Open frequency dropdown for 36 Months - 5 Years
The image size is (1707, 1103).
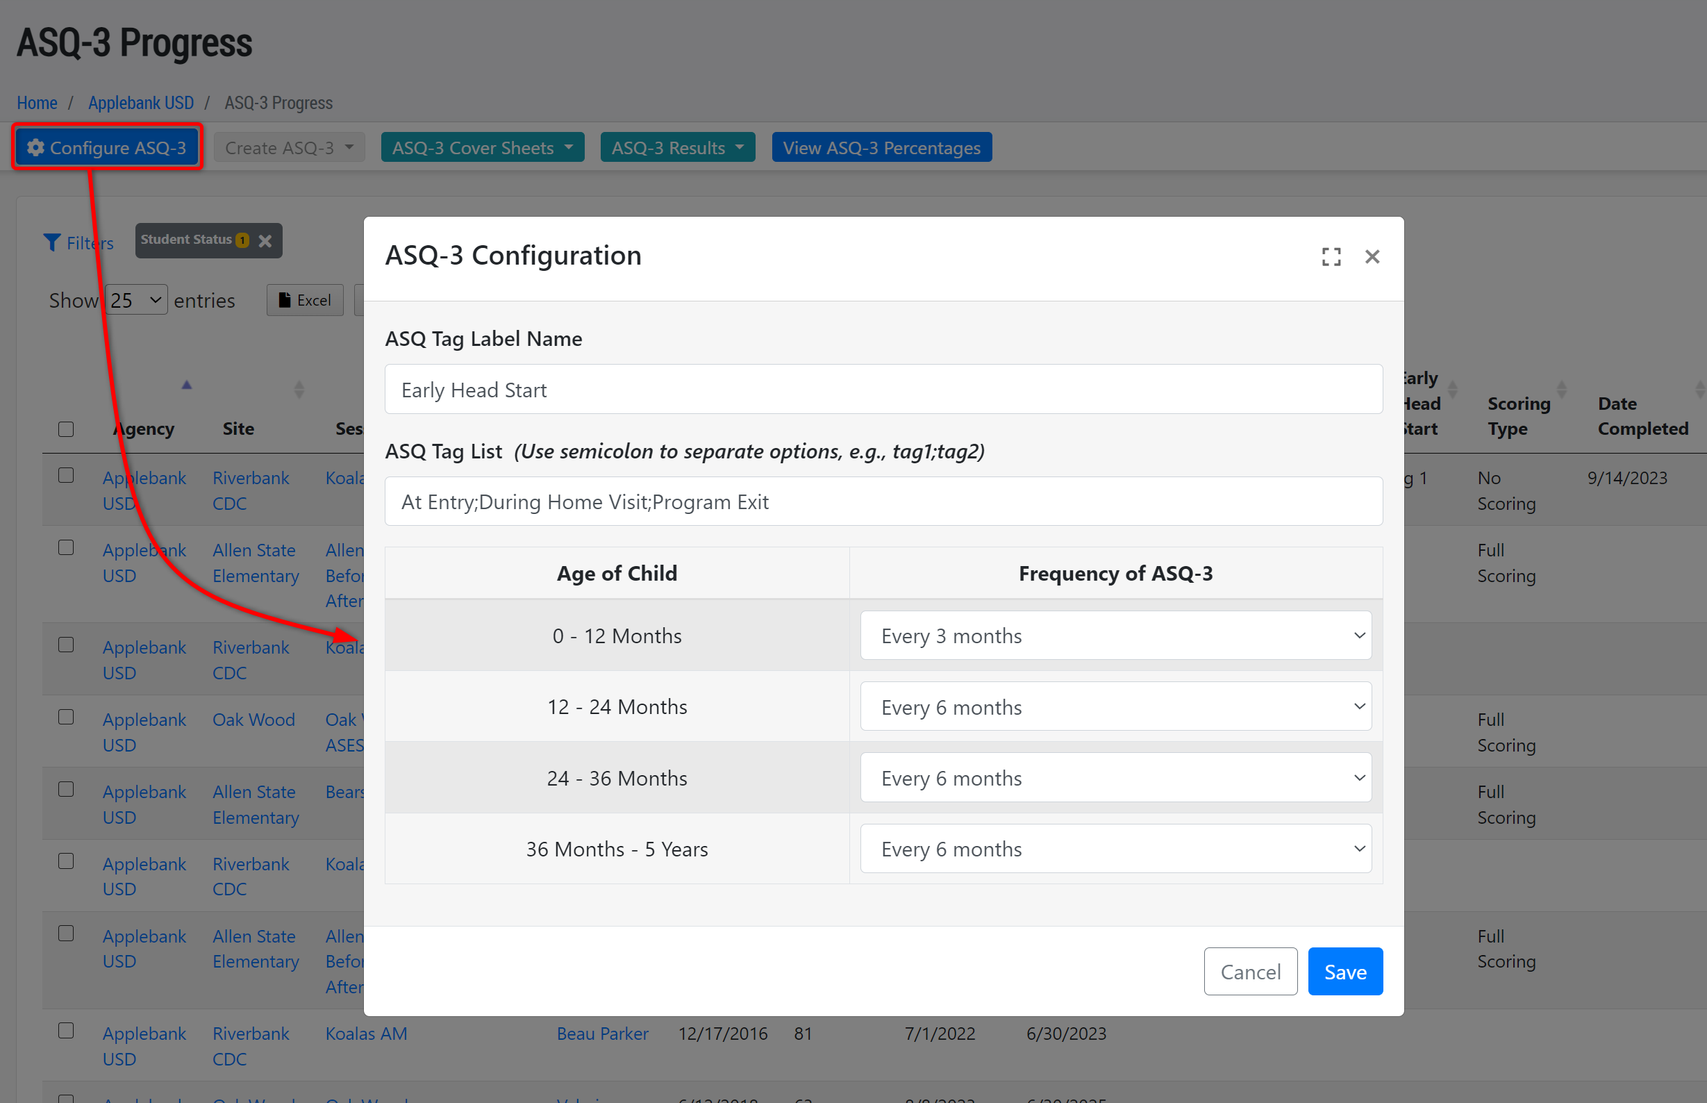(x=1115, y=849)
